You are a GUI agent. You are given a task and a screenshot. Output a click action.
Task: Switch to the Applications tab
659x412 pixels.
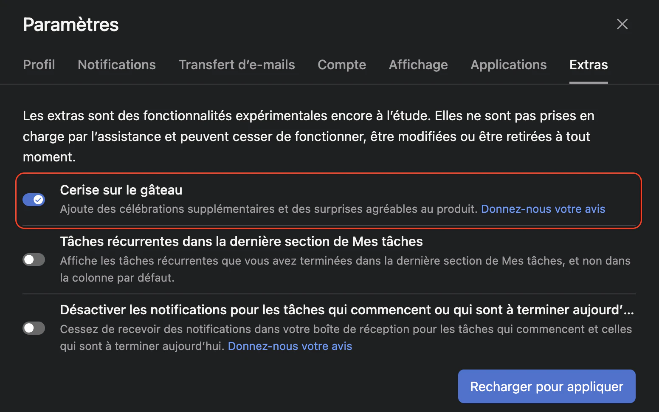509,65
